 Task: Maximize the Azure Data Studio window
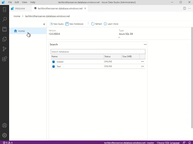(x=181, y=2)
